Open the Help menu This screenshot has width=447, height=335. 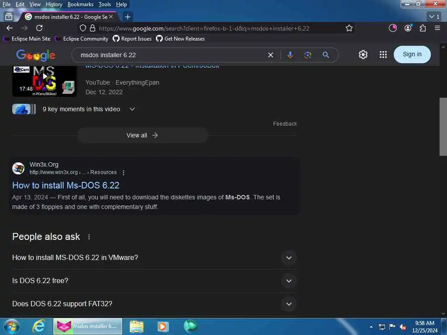[x=121, y=4]
